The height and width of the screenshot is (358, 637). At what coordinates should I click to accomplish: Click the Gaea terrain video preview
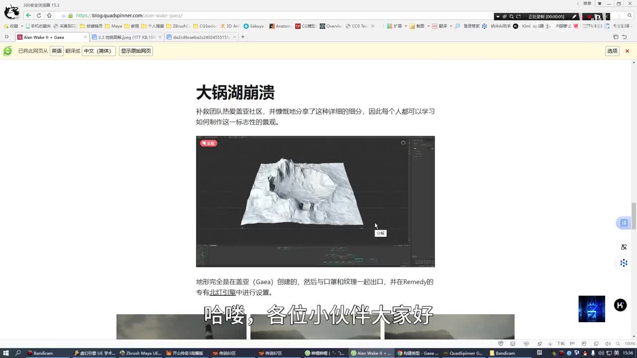pos(316,201)
